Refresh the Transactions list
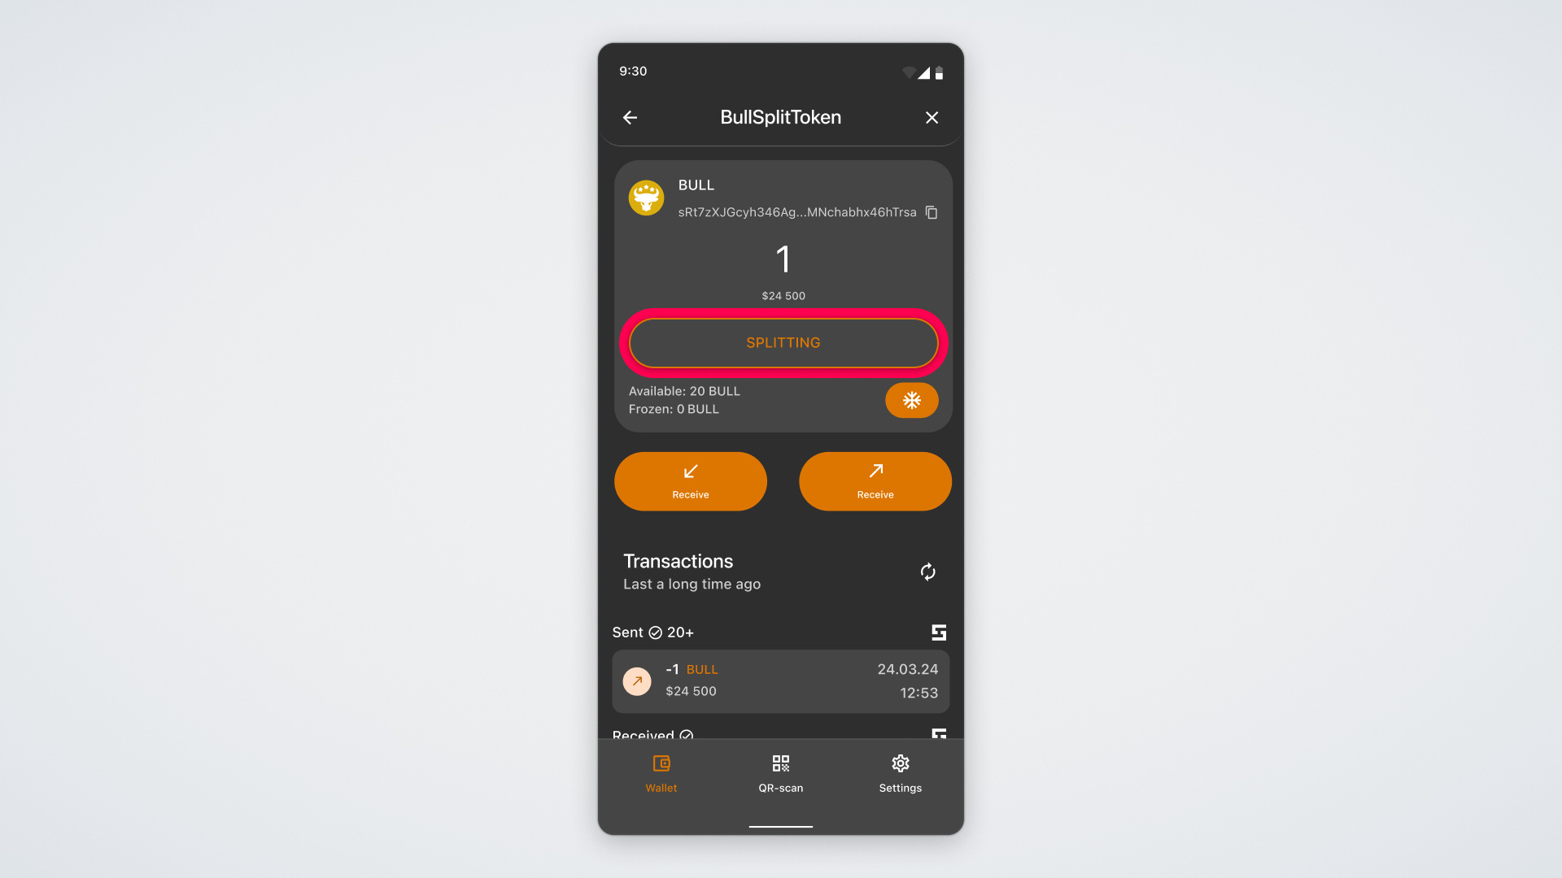1562x878 pixels. 928,572
